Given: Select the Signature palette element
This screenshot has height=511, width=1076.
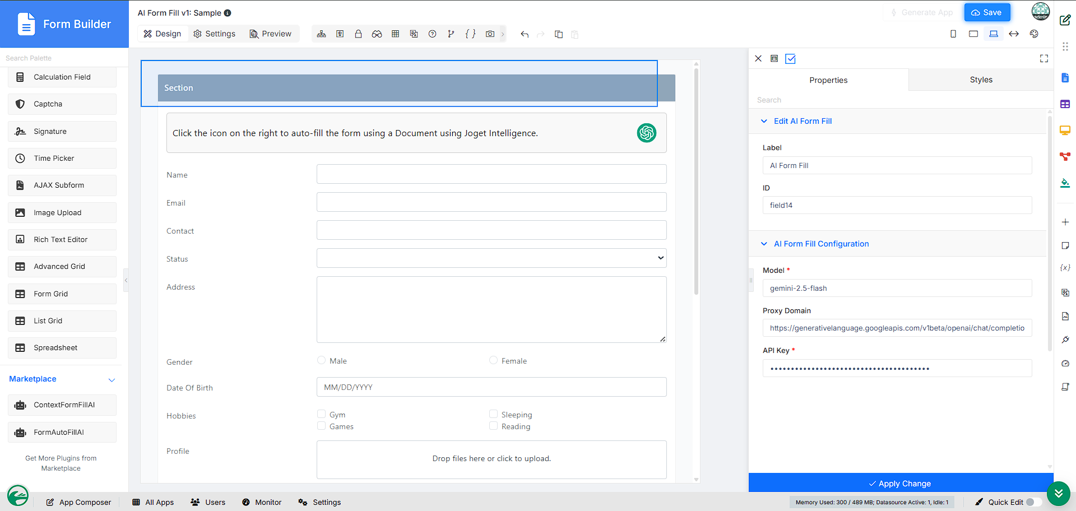Looking at the screenshot, I should [62, 131].
